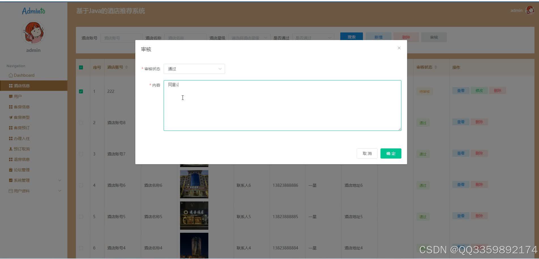
Task: Click 删除 for 酒店账号6 row
Action: point(479,185)
